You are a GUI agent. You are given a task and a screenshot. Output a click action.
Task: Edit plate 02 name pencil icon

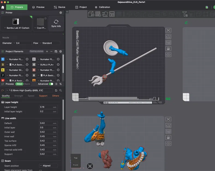click(x=76, y=22)
